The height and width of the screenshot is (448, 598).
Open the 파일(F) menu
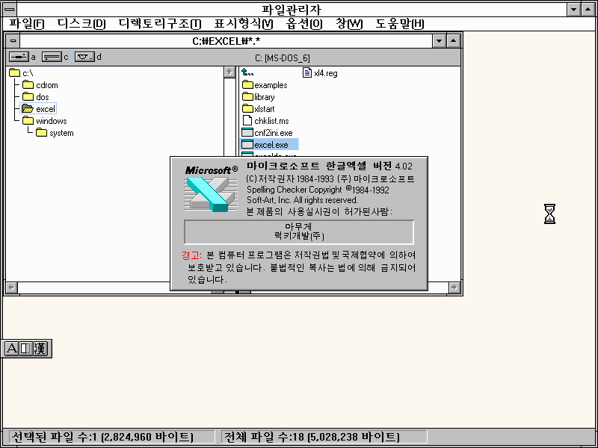(x=27, y=24)
